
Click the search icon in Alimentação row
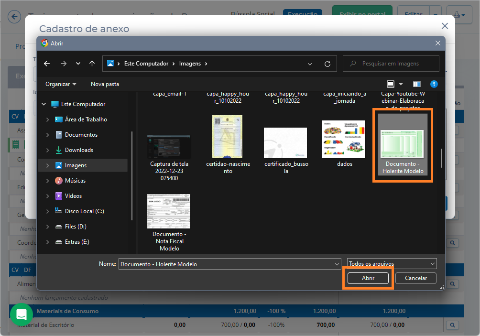(452, 284)
